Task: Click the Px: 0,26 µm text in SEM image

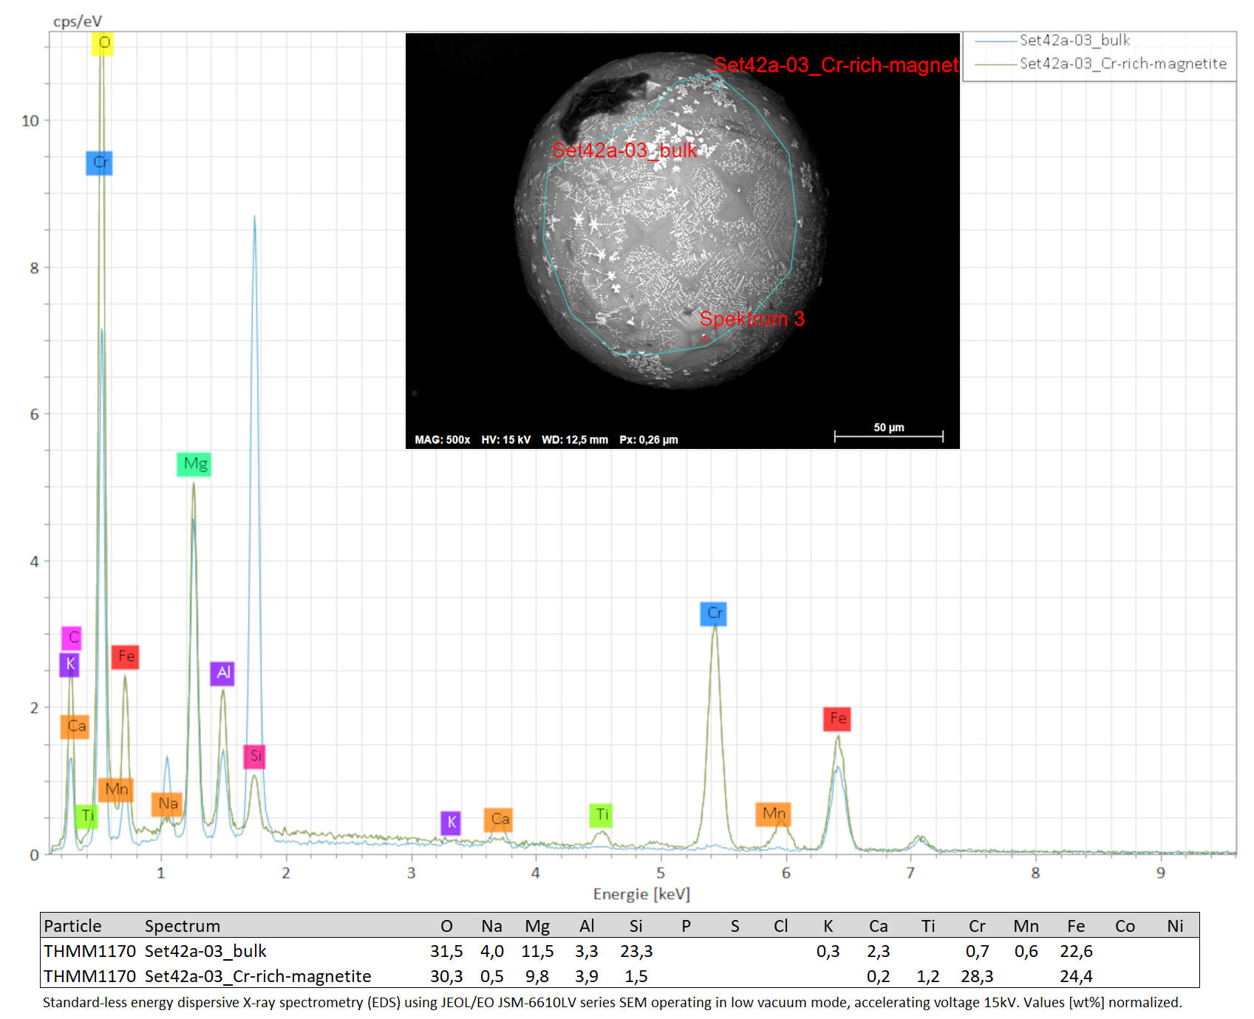Action: click(648, 439)
